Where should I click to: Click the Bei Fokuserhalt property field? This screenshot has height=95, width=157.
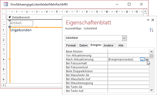tap(128, 63)
